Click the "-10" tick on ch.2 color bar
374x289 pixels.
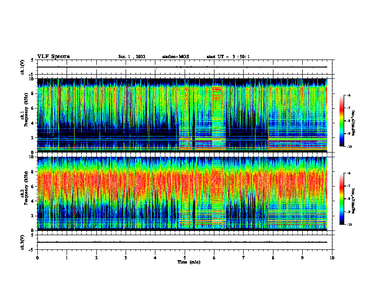(x=349, y=225)
